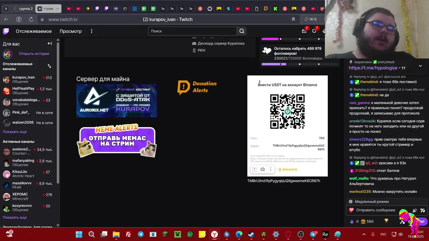This screenshot has height=241, width=429.
Task: Open the HellYeahPlay channel
Action: (x=28, y=91)
